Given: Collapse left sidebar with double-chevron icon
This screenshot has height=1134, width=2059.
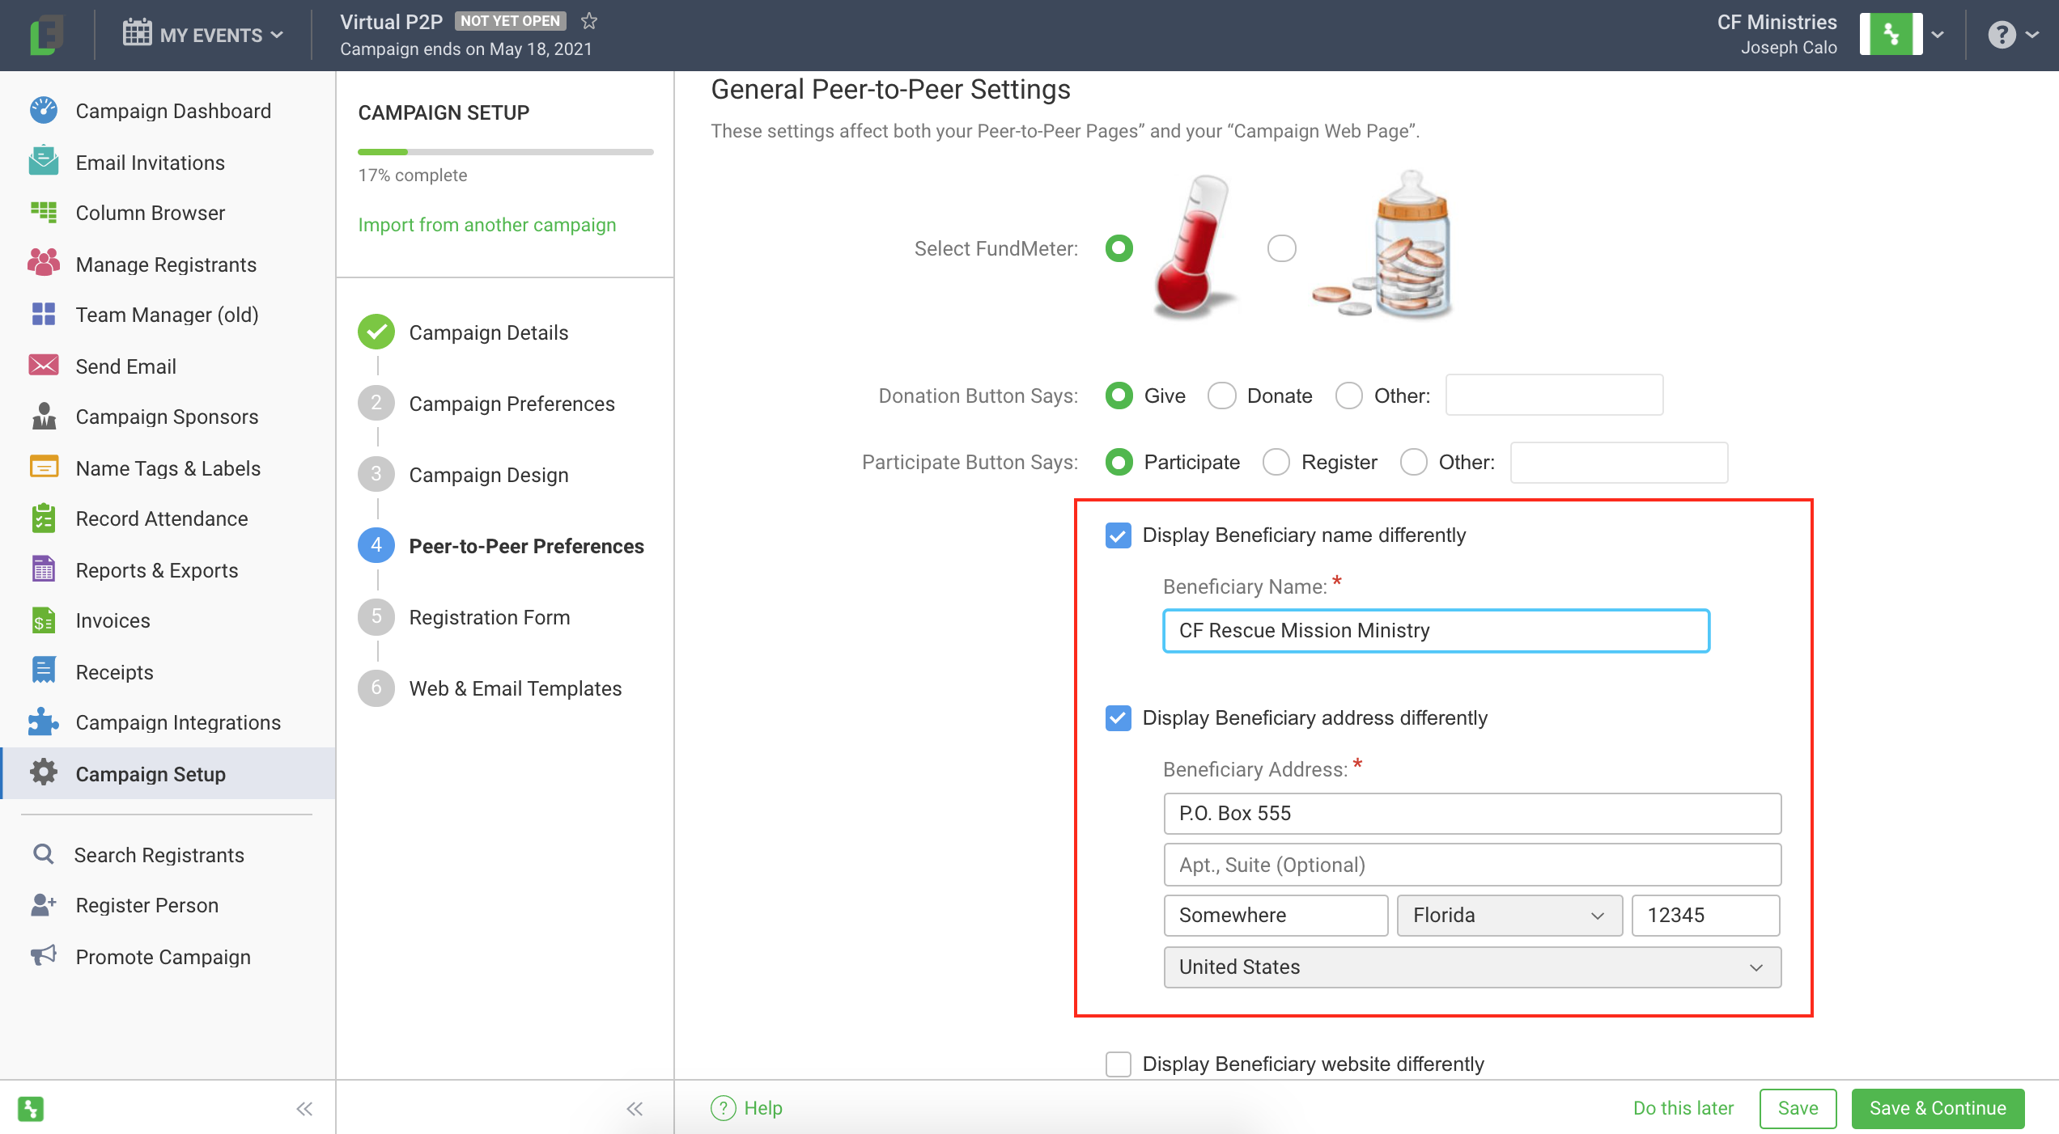Looking at the screenshot, I should coord(304,1109).
